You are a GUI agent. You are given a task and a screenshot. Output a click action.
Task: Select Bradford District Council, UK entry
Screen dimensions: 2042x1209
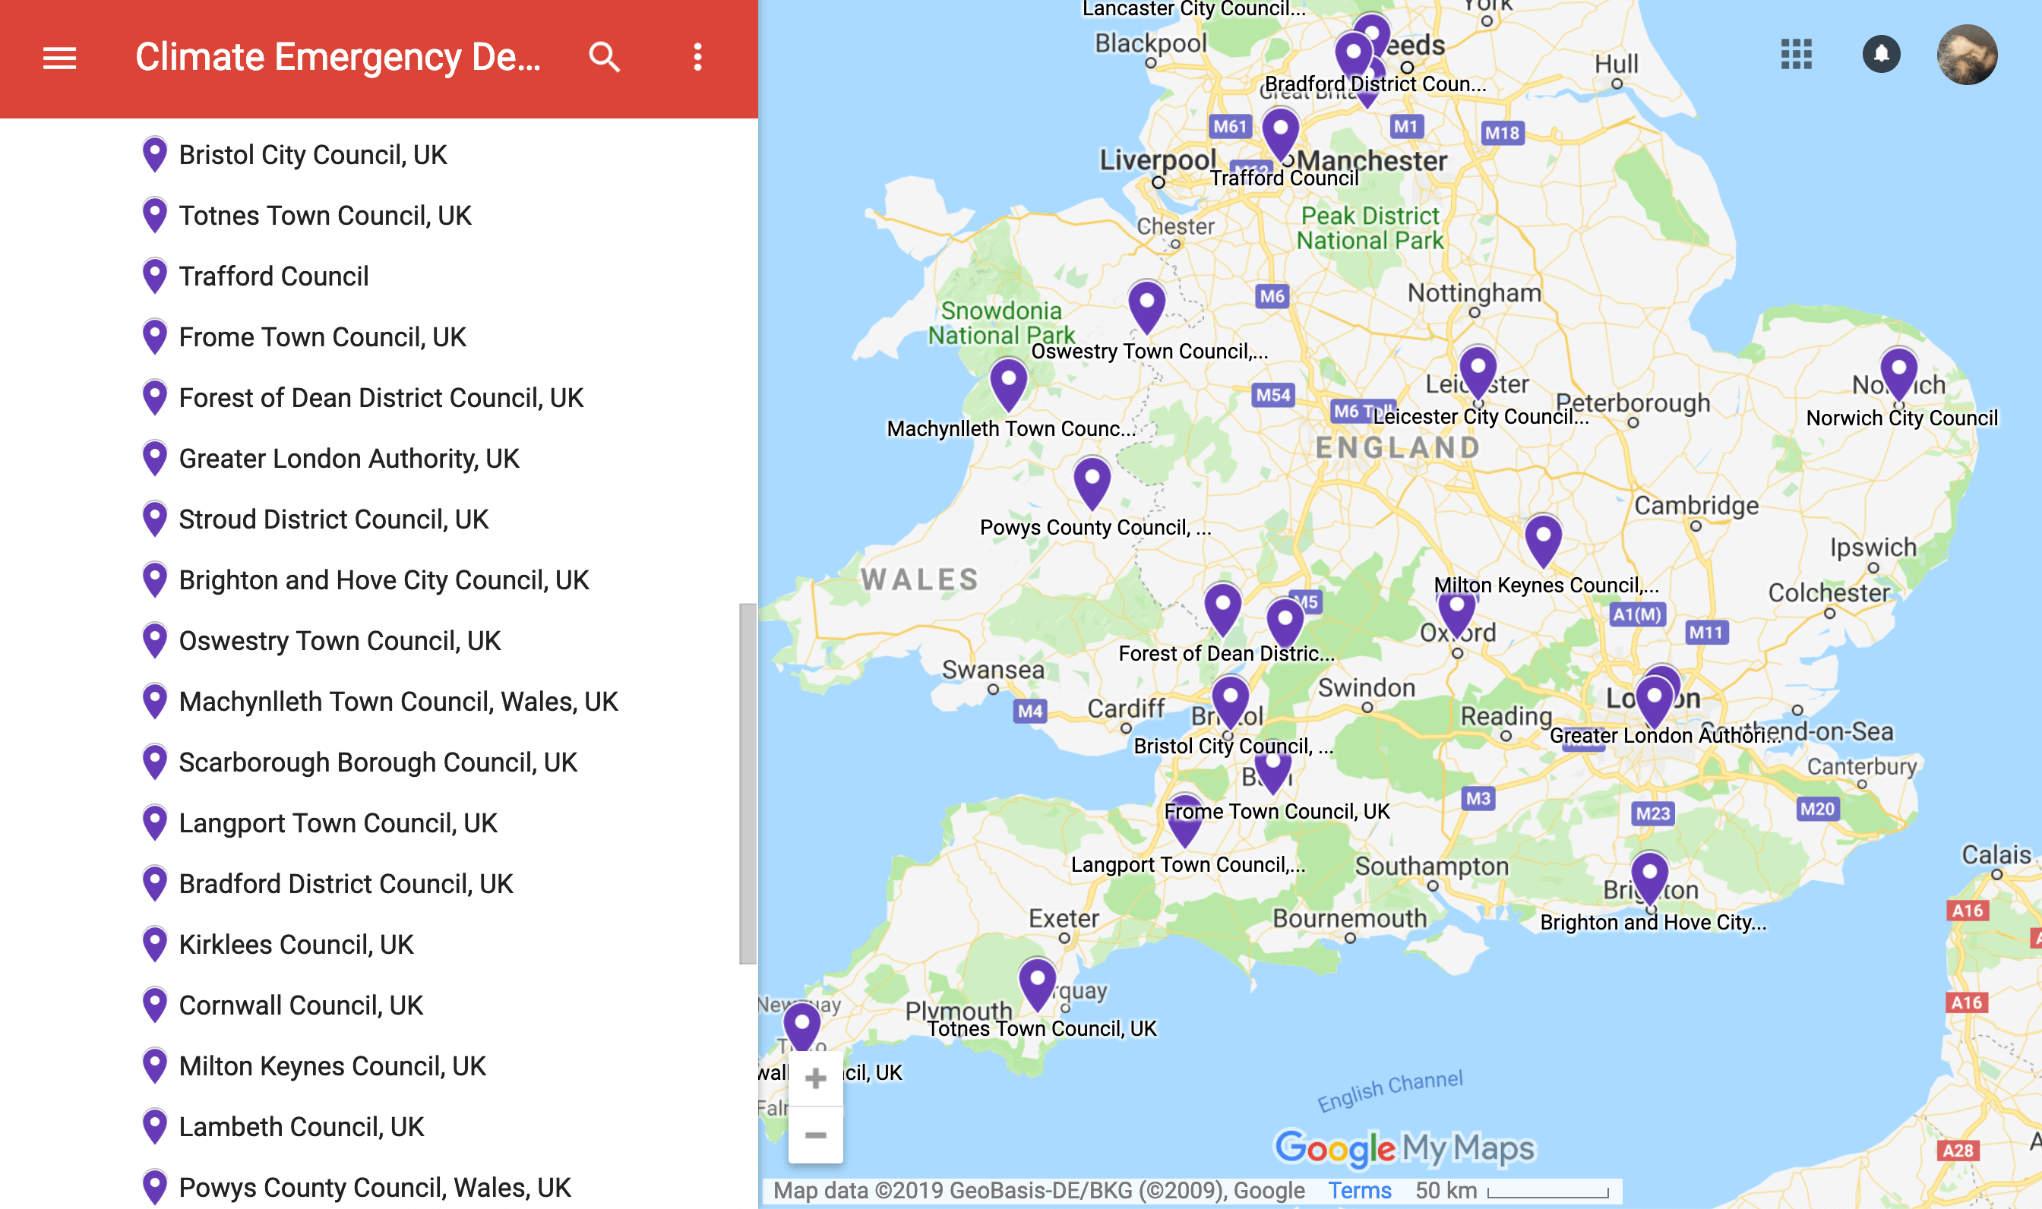pyautogui.click(x=346, y=884)
